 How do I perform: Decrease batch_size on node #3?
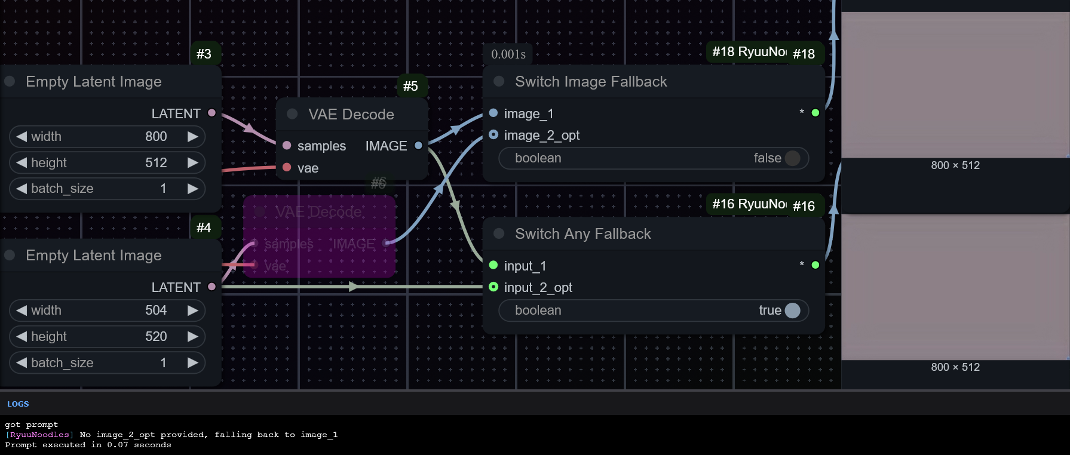[x=22, y=189]
